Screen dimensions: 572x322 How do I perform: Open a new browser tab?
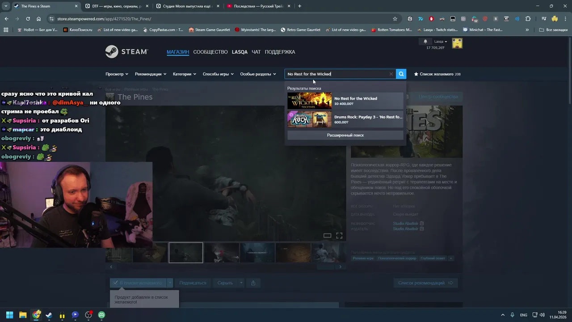pos(299,6)
